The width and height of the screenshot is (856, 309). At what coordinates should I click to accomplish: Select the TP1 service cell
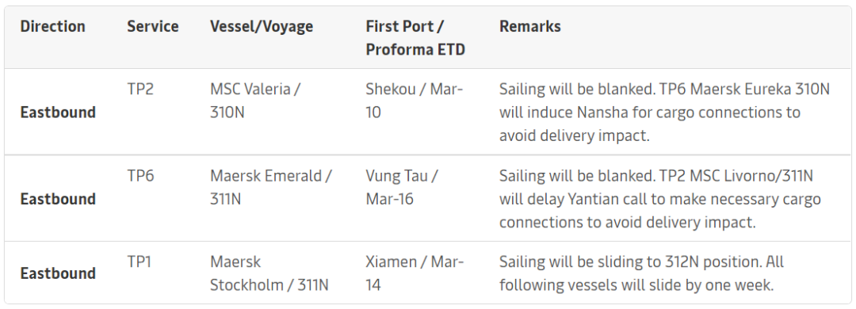(x=139, y=261)
